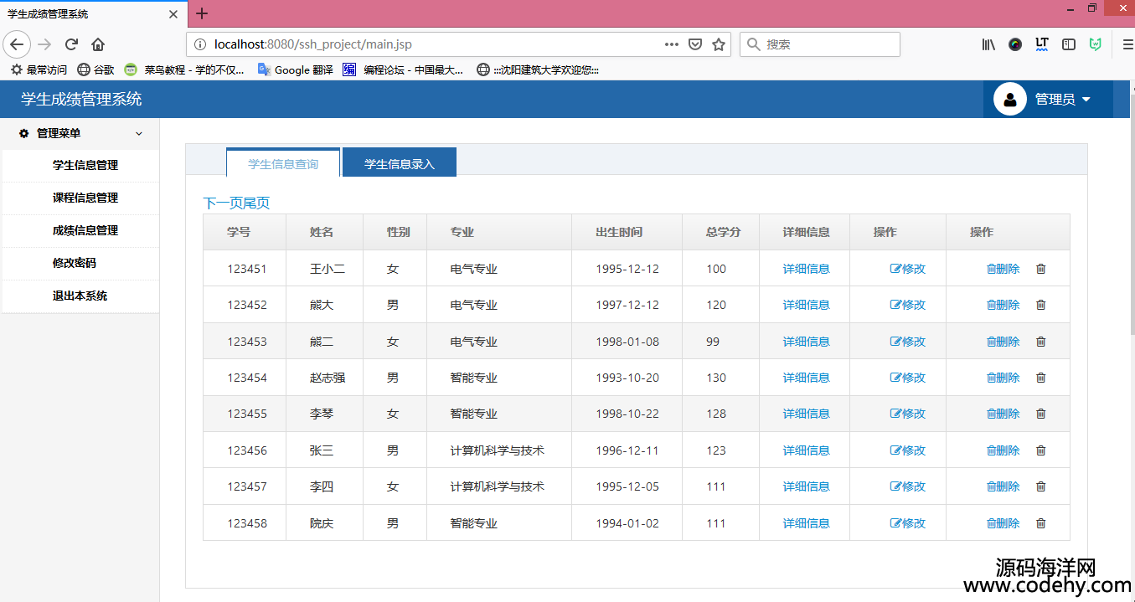
Task: Open page actions three-dot menu in address bar
Action: (x=671, y=44)
